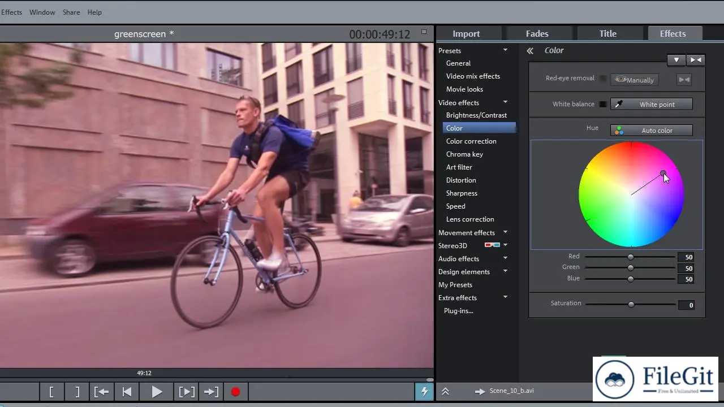
Task: Click the Red slider handle
Action: (631, 257)
